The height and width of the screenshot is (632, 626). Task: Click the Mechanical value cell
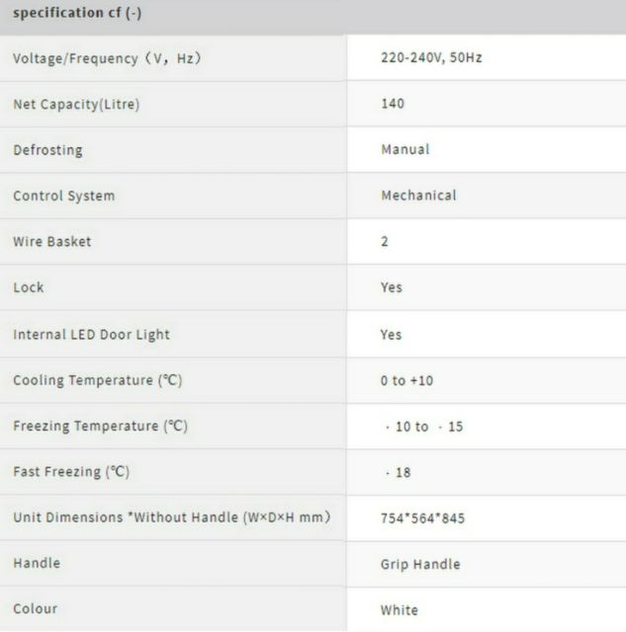point(418,196)
